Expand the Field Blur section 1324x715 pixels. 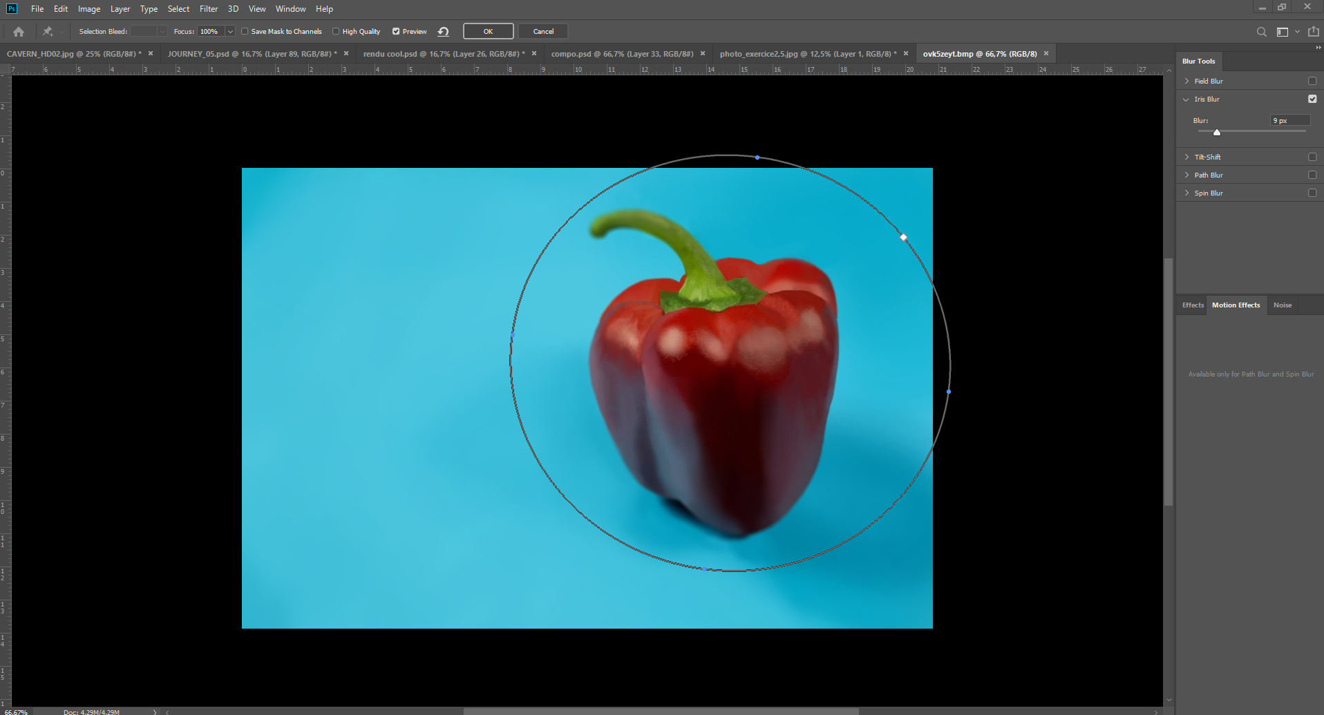coord(1186,82)
